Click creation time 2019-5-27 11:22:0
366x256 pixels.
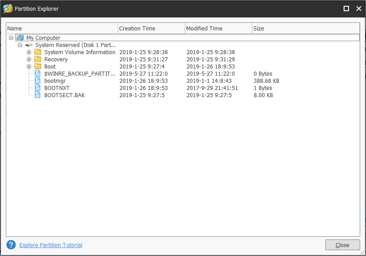(x=144, y=74)
